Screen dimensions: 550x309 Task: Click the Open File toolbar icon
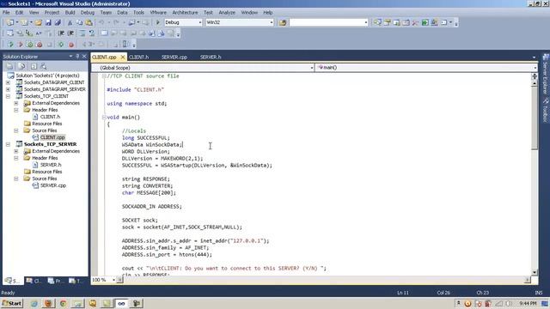coord(38,22)
